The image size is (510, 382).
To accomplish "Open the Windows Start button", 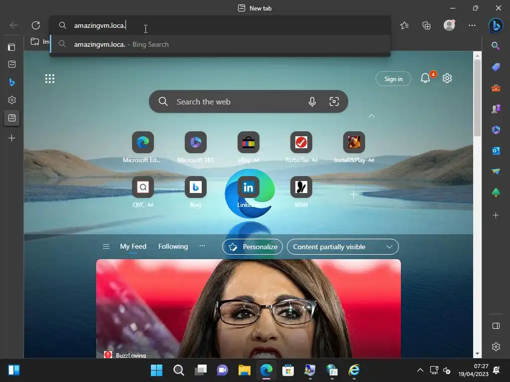I will (x=156, y=370).
